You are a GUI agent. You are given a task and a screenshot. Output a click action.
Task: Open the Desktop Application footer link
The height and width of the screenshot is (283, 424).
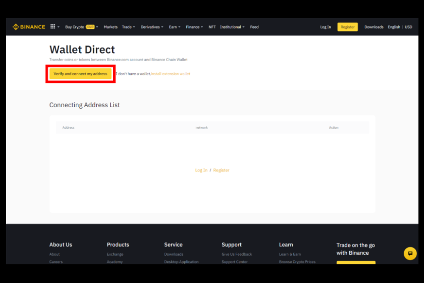pos(181,262)
